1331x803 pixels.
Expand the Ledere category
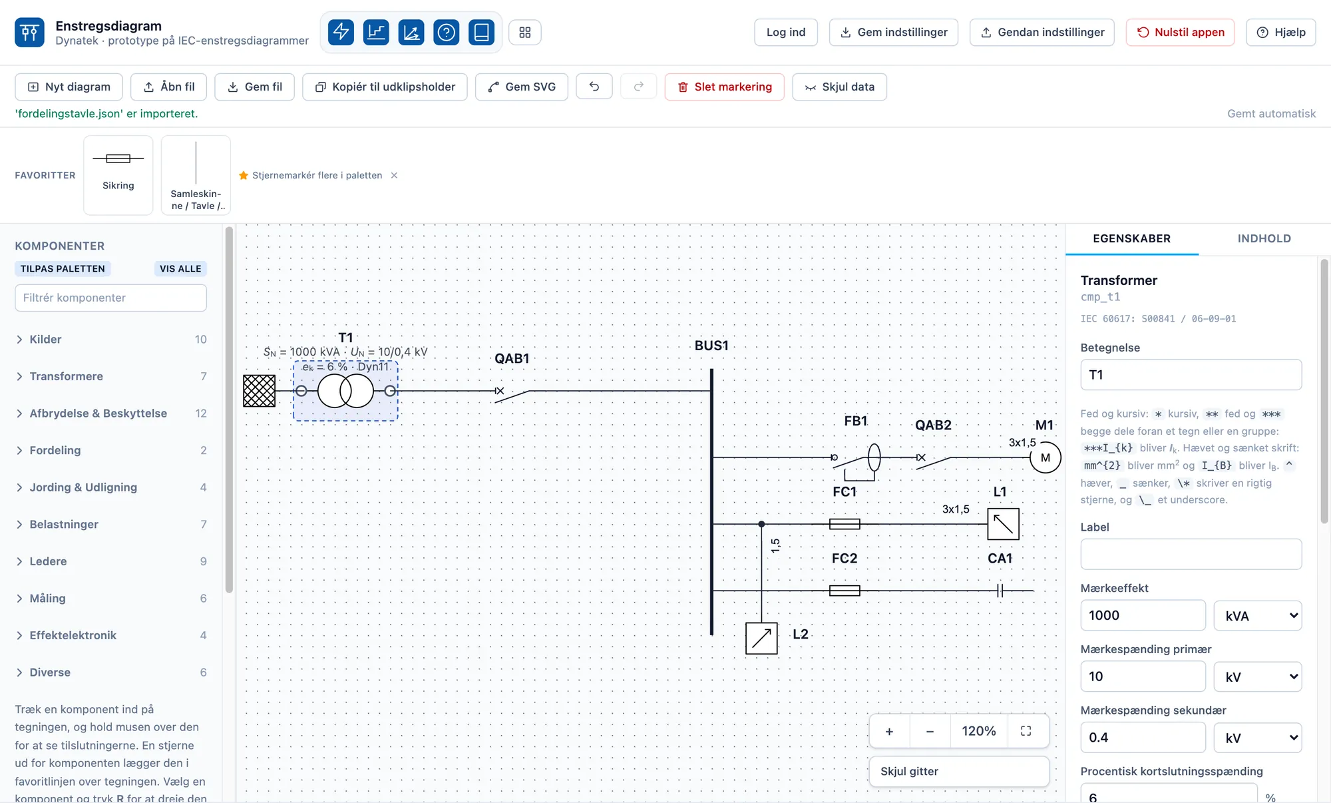[110, 561]
